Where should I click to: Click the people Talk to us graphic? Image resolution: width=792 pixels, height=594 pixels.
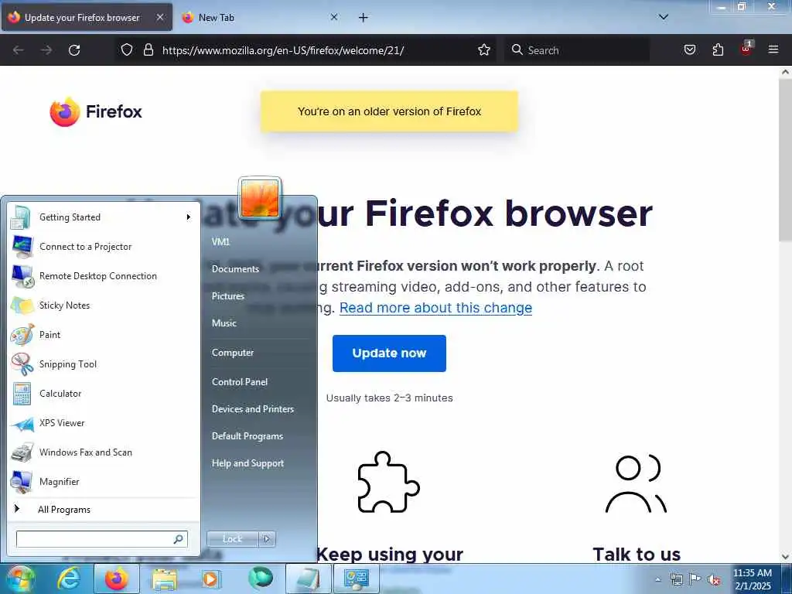coord(636,483)
